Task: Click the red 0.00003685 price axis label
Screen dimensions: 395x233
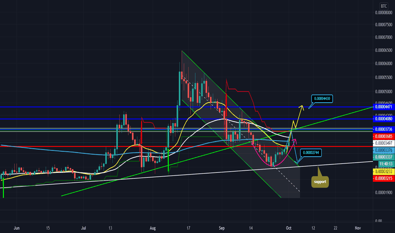Action: [x=384, y=136]
